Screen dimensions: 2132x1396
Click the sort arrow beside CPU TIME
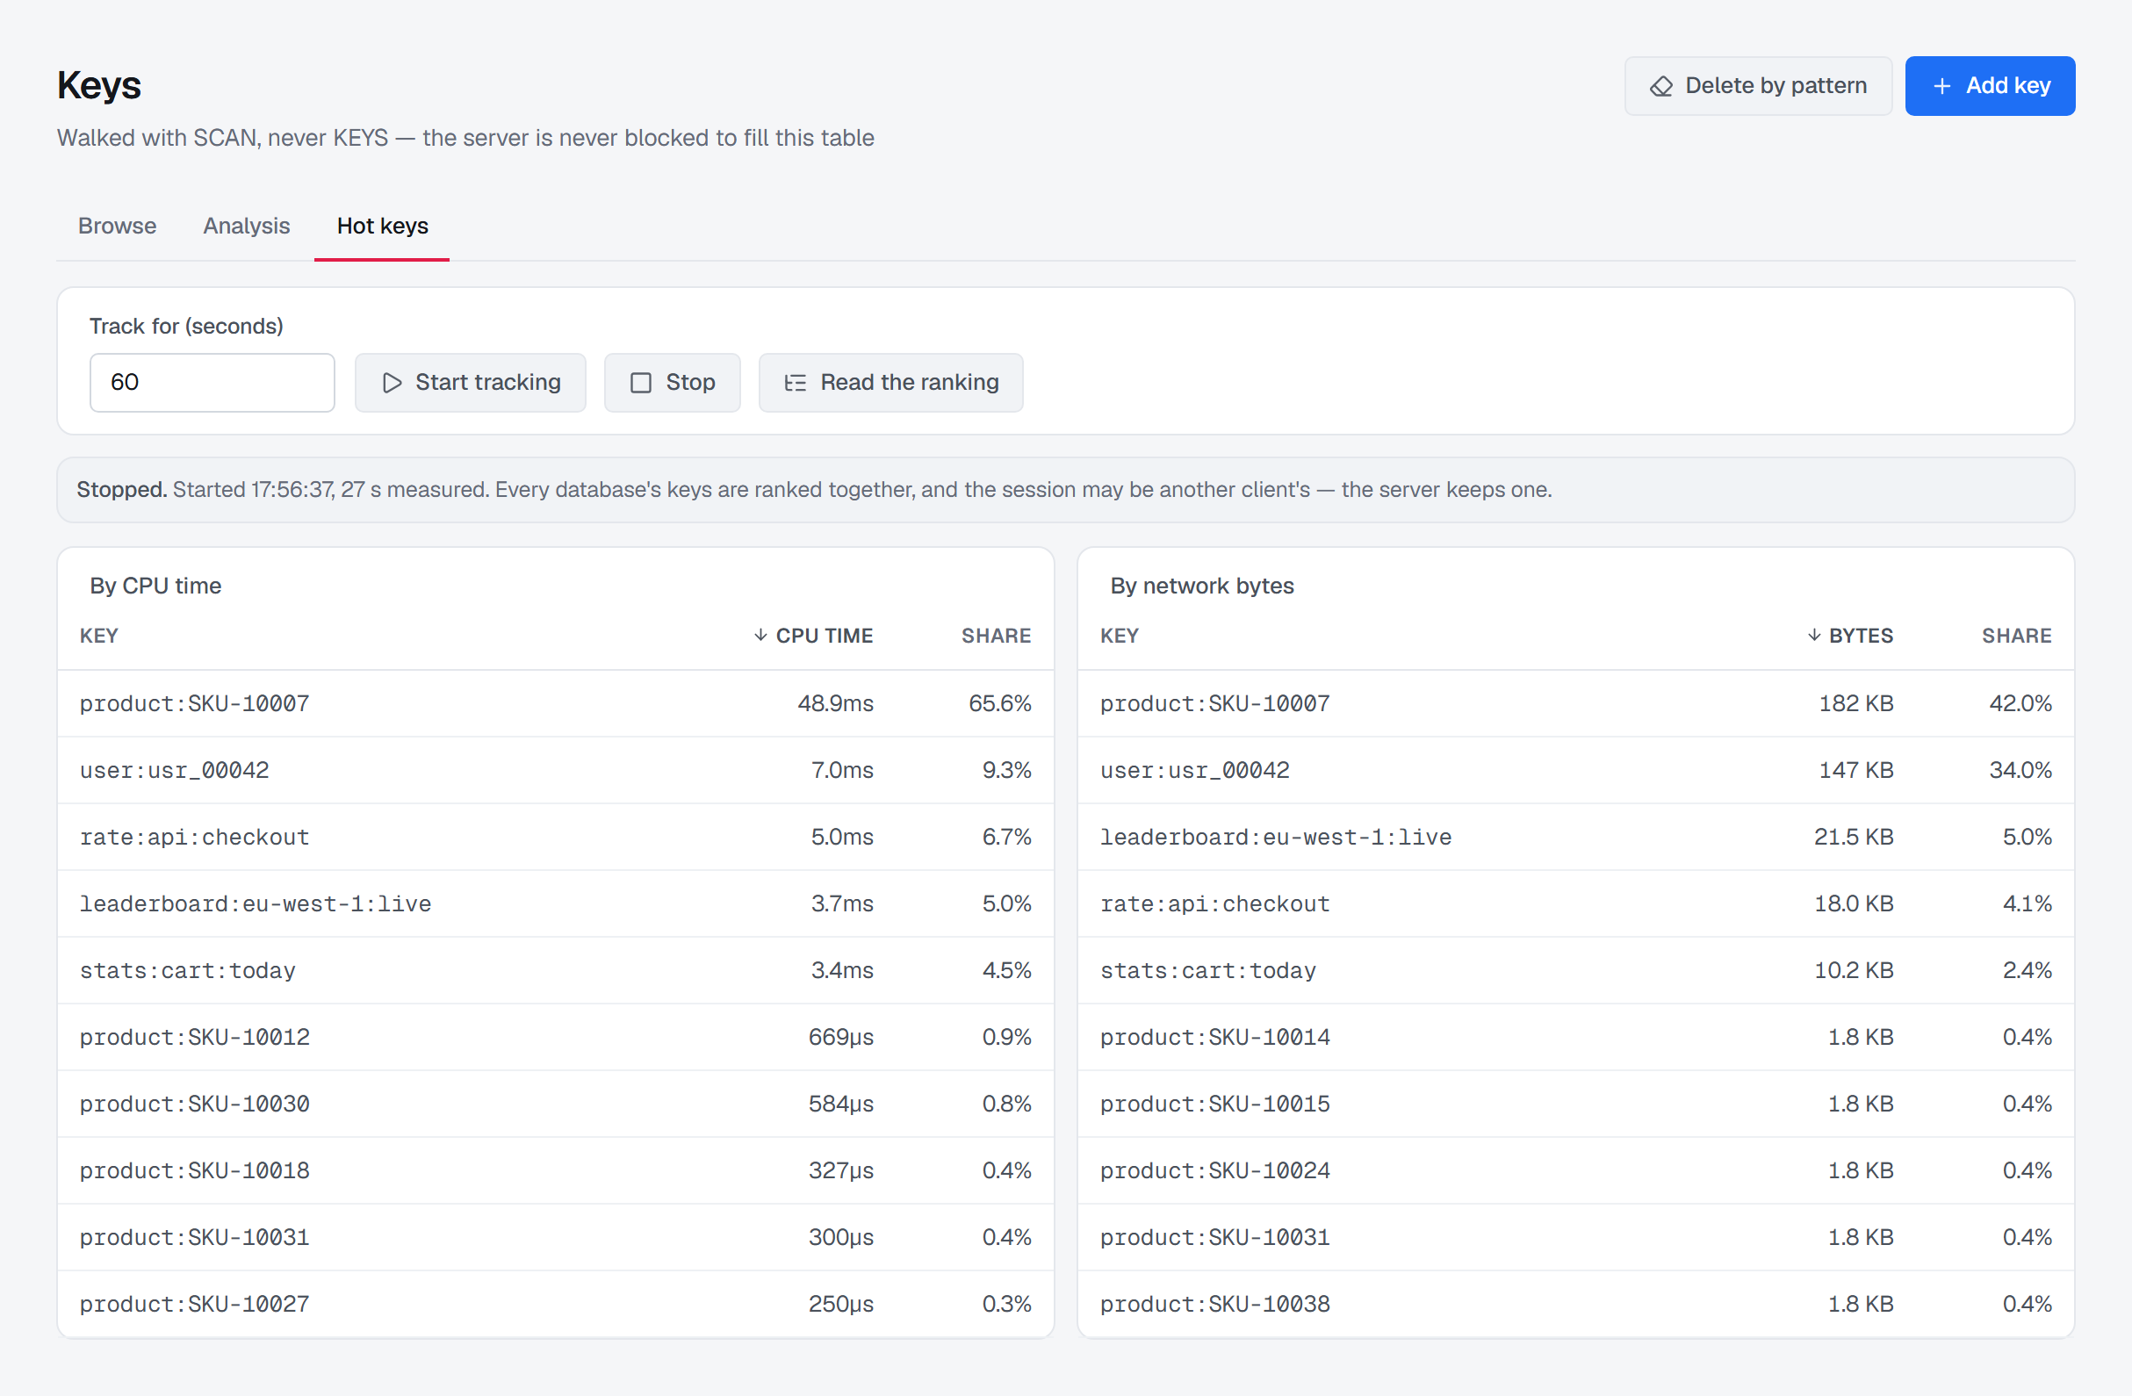point(760,635)
